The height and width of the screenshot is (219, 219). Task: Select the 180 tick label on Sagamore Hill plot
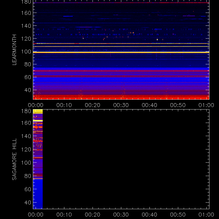(x=26, y=111)
